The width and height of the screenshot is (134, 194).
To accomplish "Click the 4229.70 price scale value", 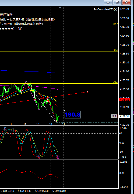I will pos(124,9).
